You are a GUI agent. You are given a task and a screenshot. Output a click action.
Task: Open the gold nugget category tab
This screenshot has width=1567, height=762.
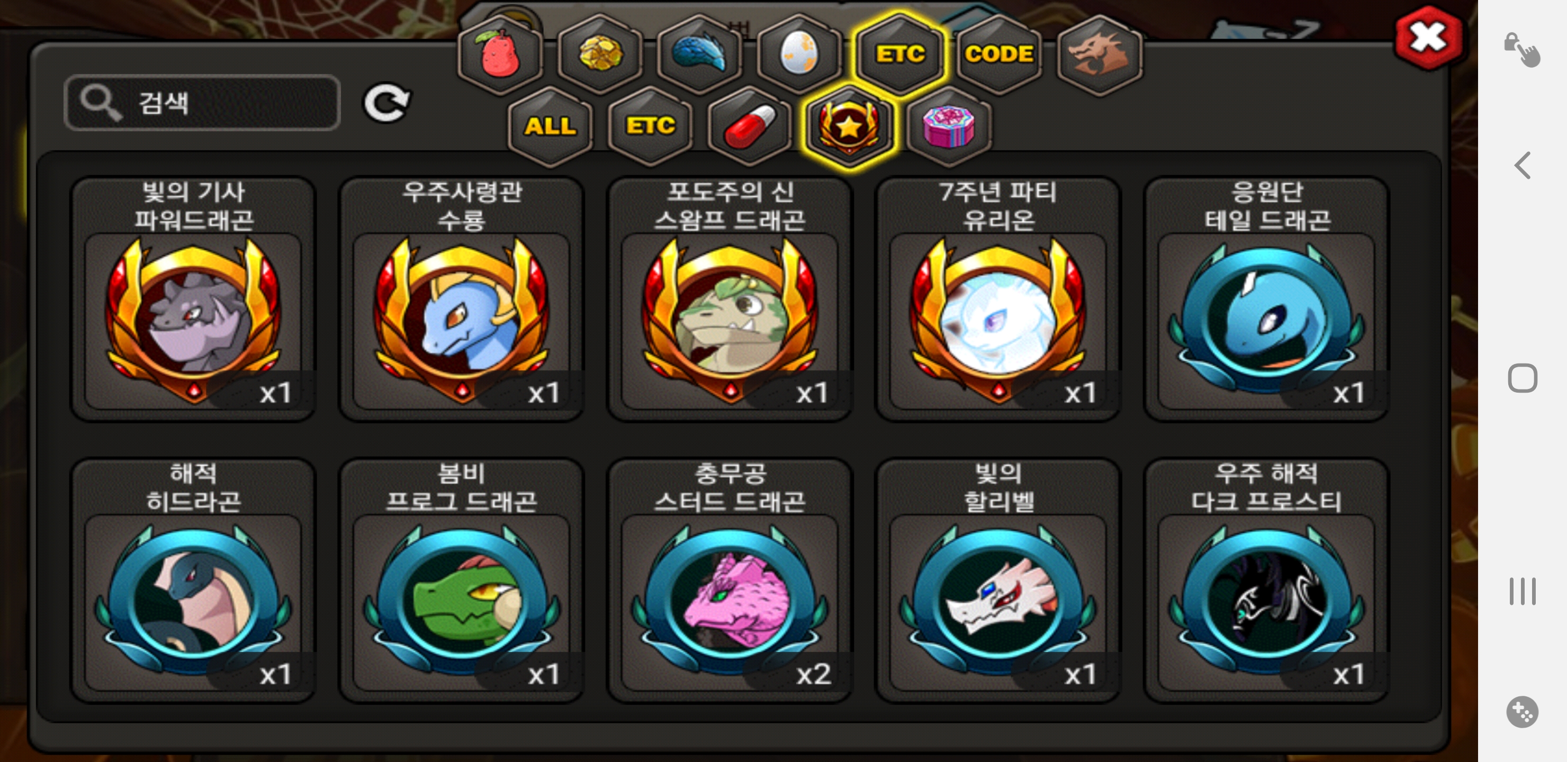(x=600, y=55)
